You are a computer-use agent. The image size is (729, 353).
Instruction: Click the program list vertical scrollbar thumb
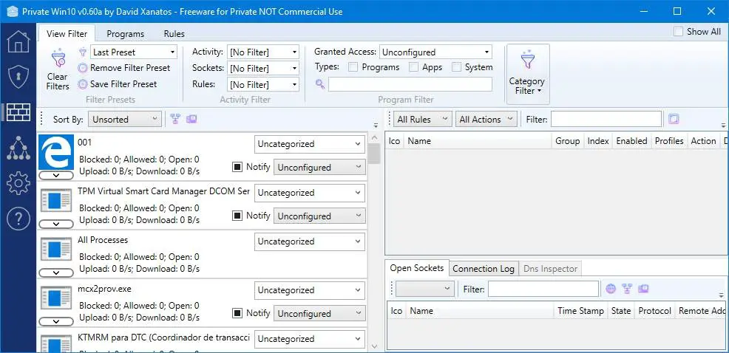click(374, 154)
